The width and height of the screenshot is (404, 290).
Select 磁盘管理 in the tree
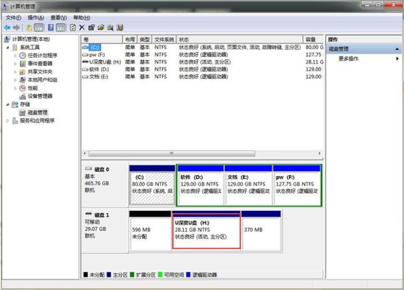pyautogui.click(x=37, y=112)
